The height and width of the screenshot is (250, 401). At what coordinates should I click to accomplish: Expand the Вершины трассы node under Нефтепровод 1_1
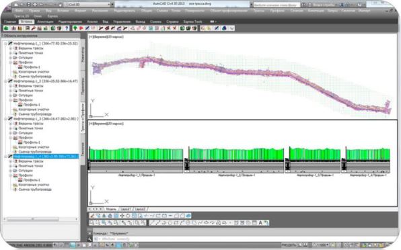11,48
